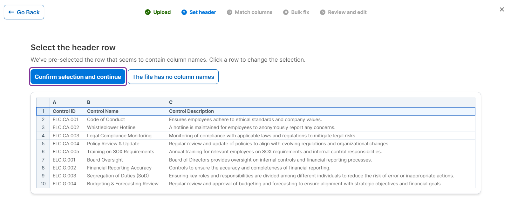The height and width of the screenshot is (206, 511).
Task: Click the ELC.CA.003 cell
Action: pos(67,136)
